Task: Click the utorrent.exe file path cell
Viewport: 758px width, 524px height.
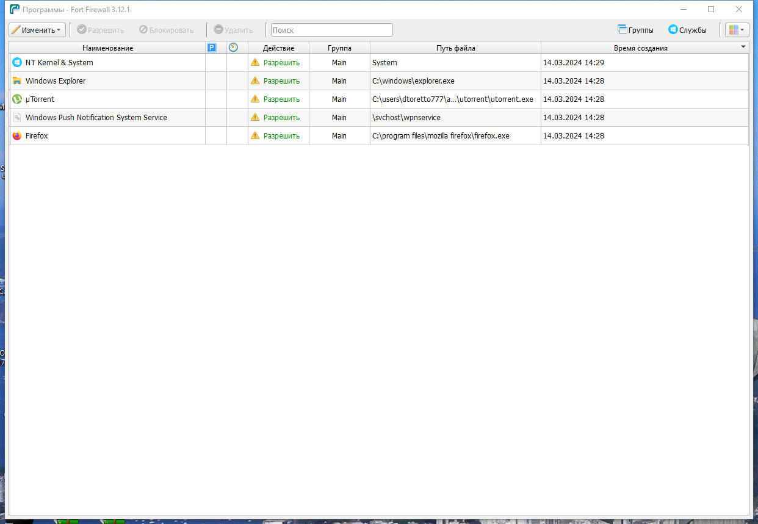Action: [455, 99]
